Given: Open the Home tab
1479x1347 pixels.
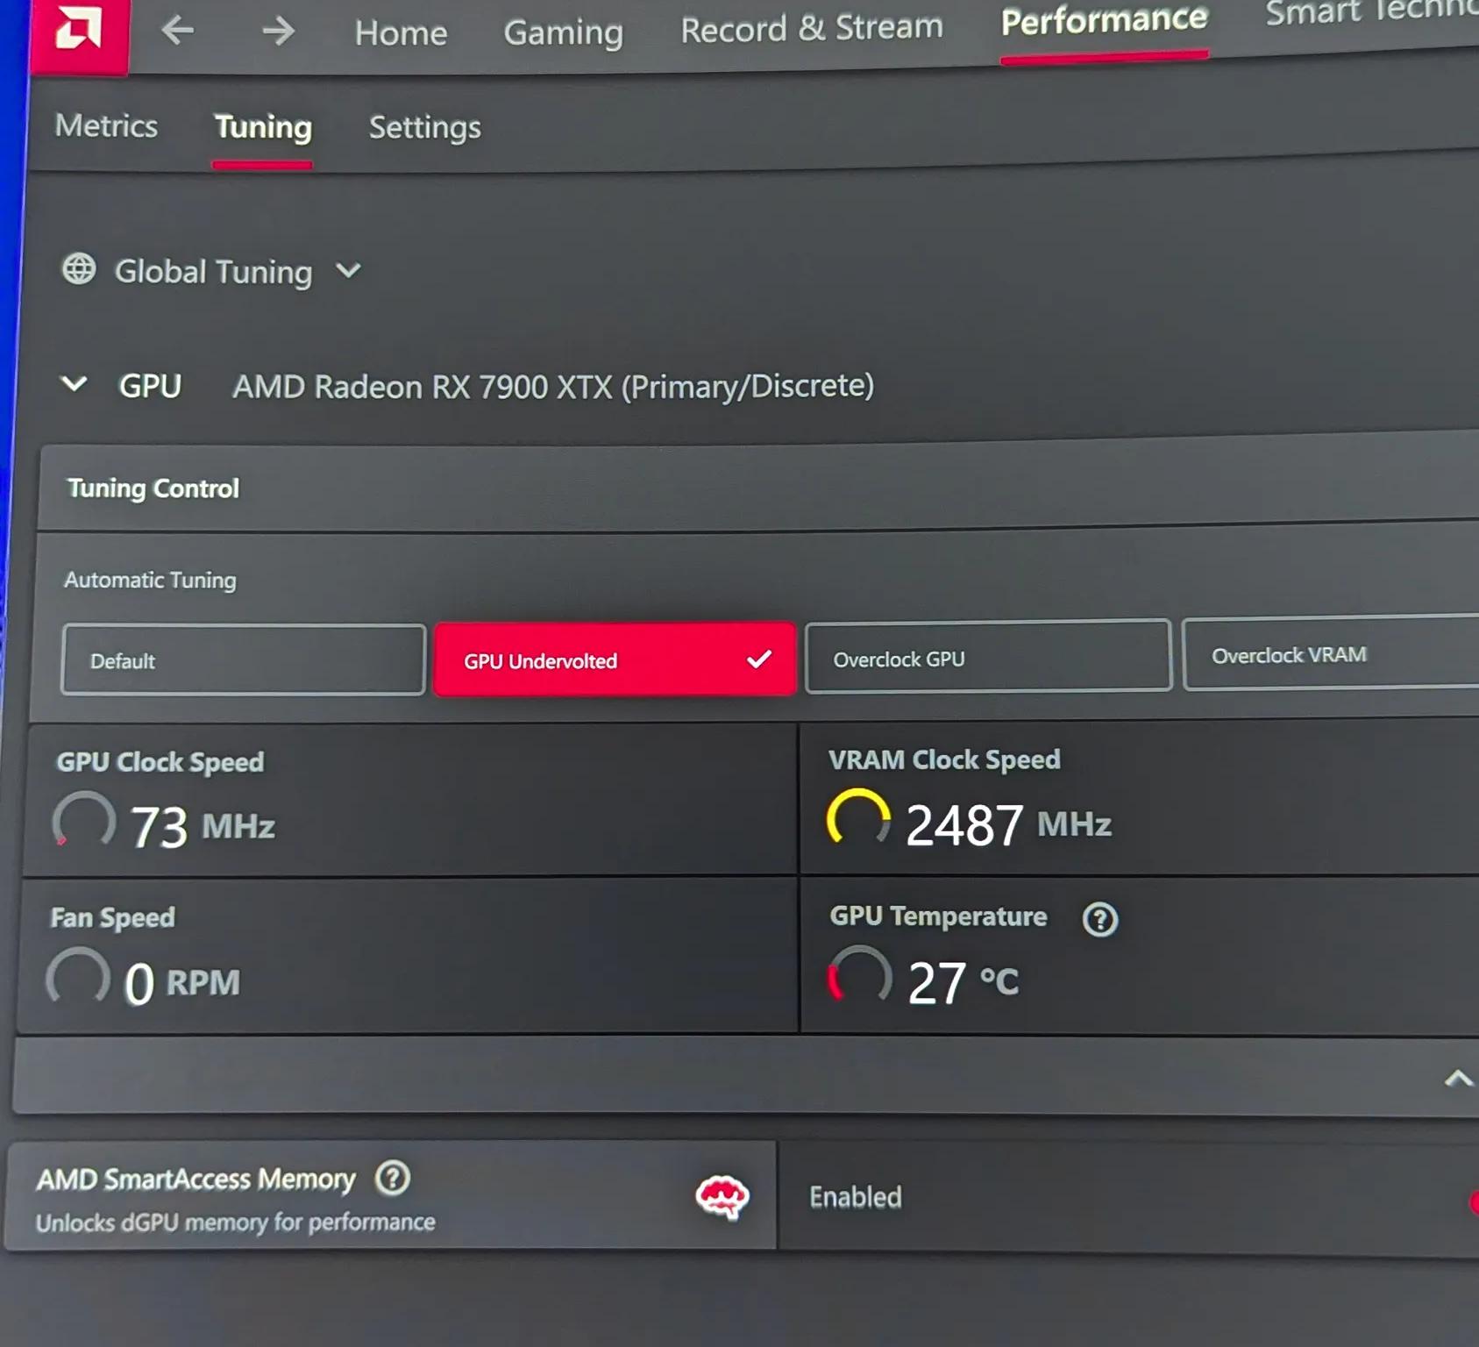Looking at the screenshot, I should (401, 33).
